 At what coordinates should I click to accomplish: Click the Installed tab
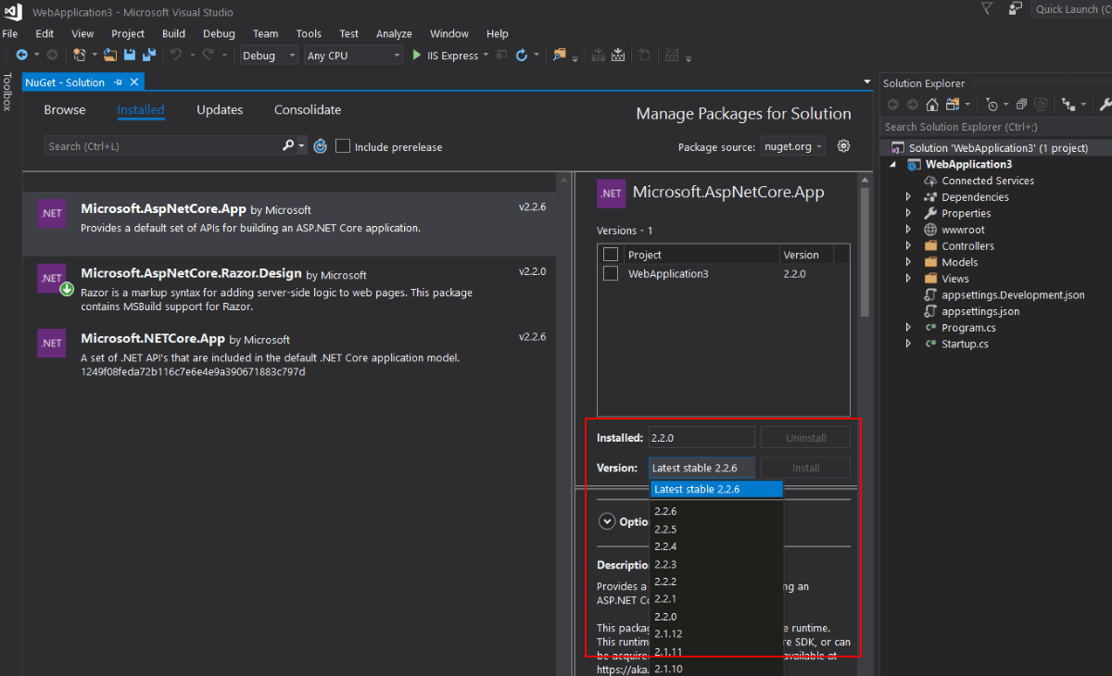[141, 110]
